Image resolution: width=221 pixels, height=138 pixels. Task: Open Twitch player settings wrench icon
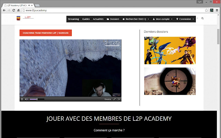click(114, 99)
